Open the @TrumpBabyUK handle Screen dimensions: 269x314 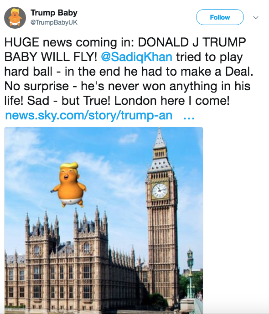click(54, 22)
